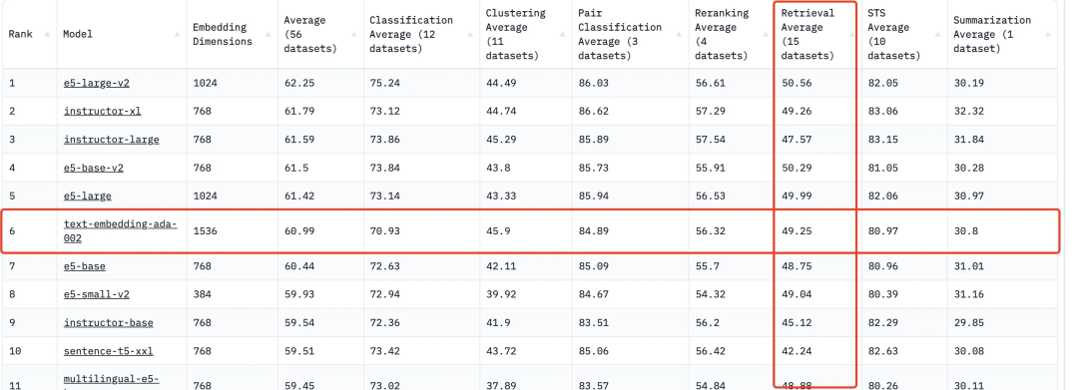The image size is (1078, 390).
Task: Open the instructor-large model link
Action: point(112,140)
